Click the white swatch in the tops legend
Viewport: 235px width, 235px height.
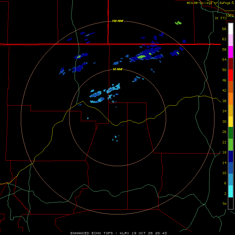[x=231, y=29]
